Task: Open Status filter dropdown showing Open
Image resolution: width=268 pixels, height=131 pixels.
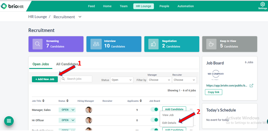Action: (x=122, y=80)
